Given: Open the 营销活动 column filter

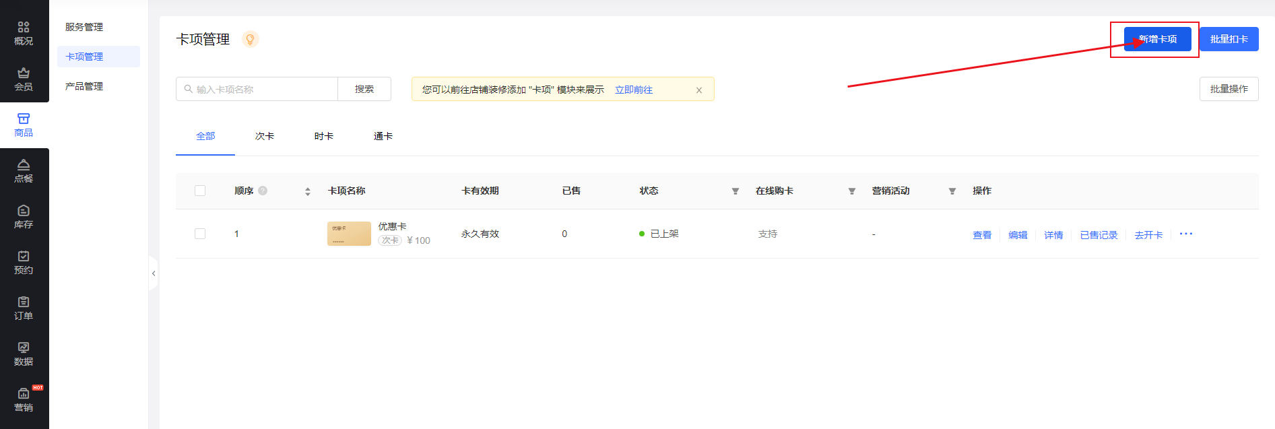Looking at the screenshot, I should point(952,191).
